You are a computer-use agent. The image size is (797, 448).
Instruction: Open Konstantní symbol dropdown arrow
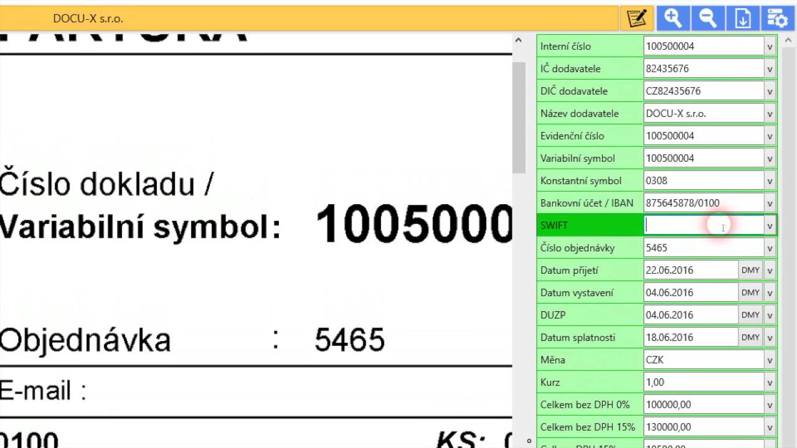770,180
